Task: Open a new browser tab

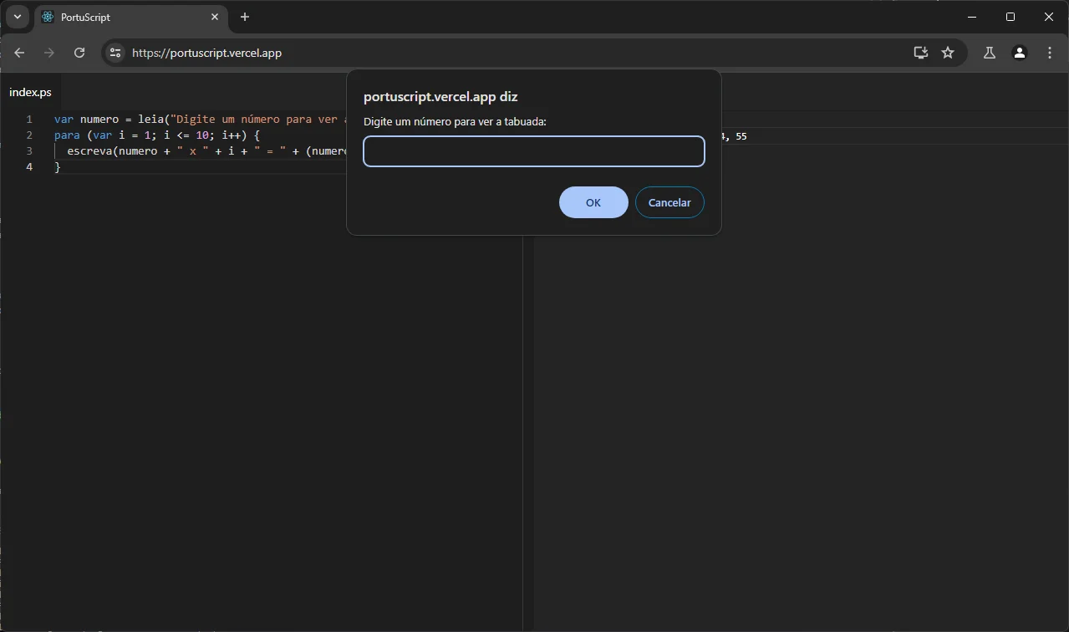Action: tap(245, 17)
